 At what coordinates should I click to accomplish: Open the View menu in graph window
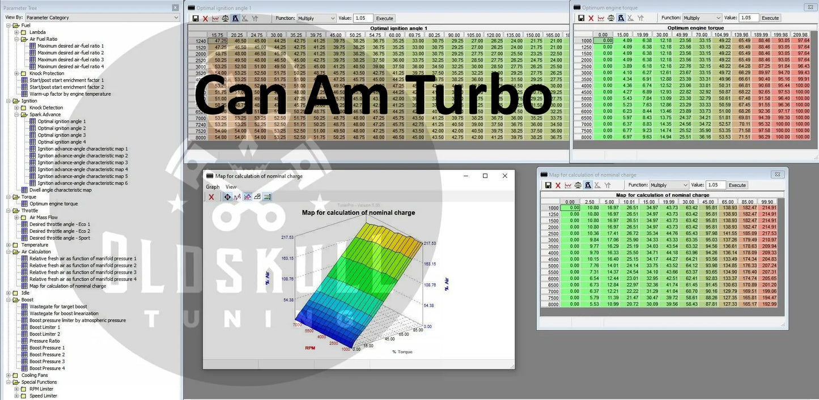click(231, 187)
